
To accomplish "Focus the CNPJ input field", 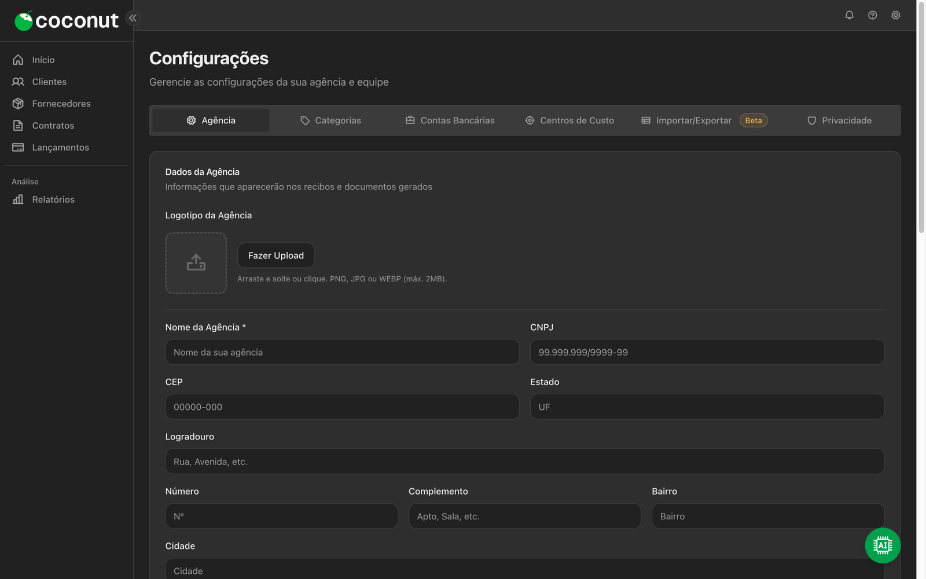I will click(707, 352).
